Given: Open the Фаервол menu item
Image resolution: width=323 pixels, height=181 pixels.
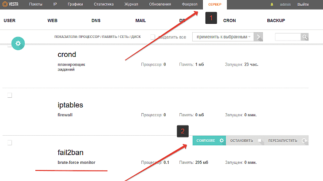Looking at the screenshot, I should click(x=190, y=4).
